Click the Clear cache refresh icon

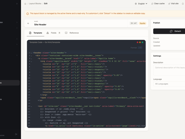coord(152,4)
